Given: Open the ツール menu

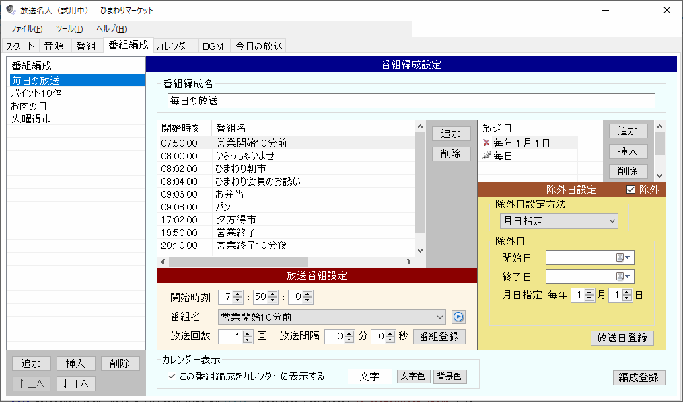Looking at the screenshot, I should click(x=69, y=28).
